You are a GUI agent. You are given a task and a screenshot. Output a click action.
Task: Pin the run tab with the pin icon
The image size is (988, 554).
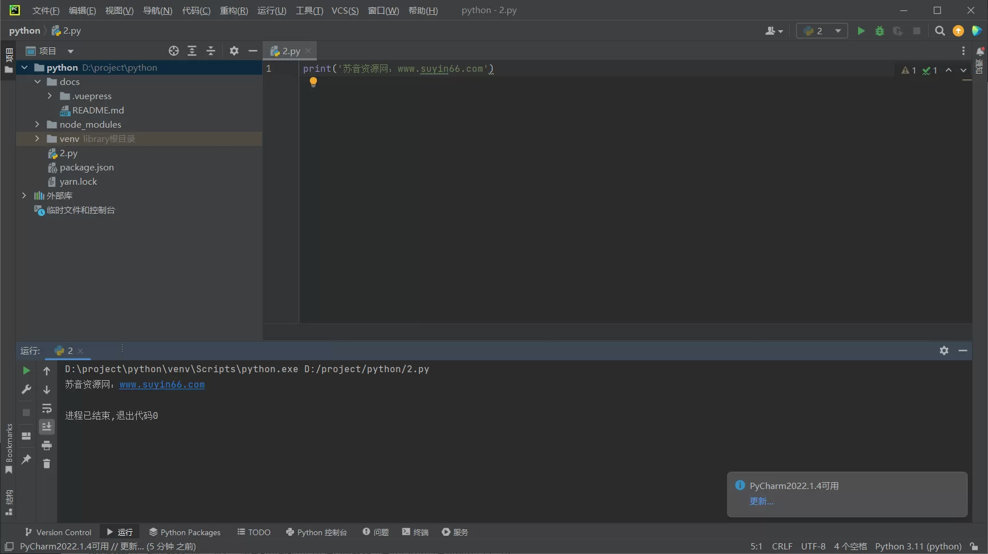coord(26,460)
